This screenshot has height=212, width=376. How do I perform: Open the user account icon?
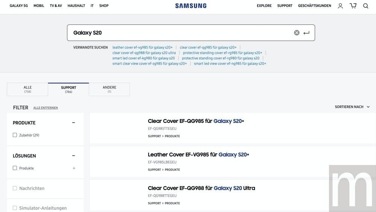coord(340,6)
